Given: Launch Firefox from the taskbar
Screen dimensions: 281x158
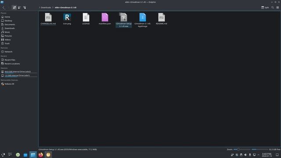Looking at the screenshot, I should 41,155.
